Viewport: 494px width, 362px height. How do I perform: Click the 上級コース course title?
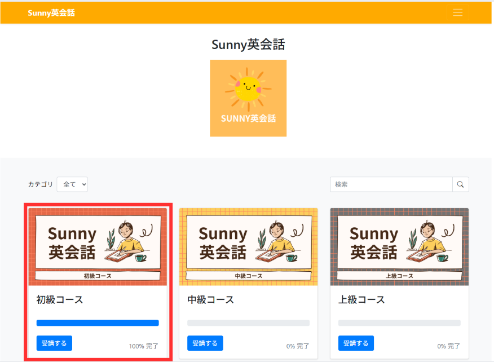point(361,299)
